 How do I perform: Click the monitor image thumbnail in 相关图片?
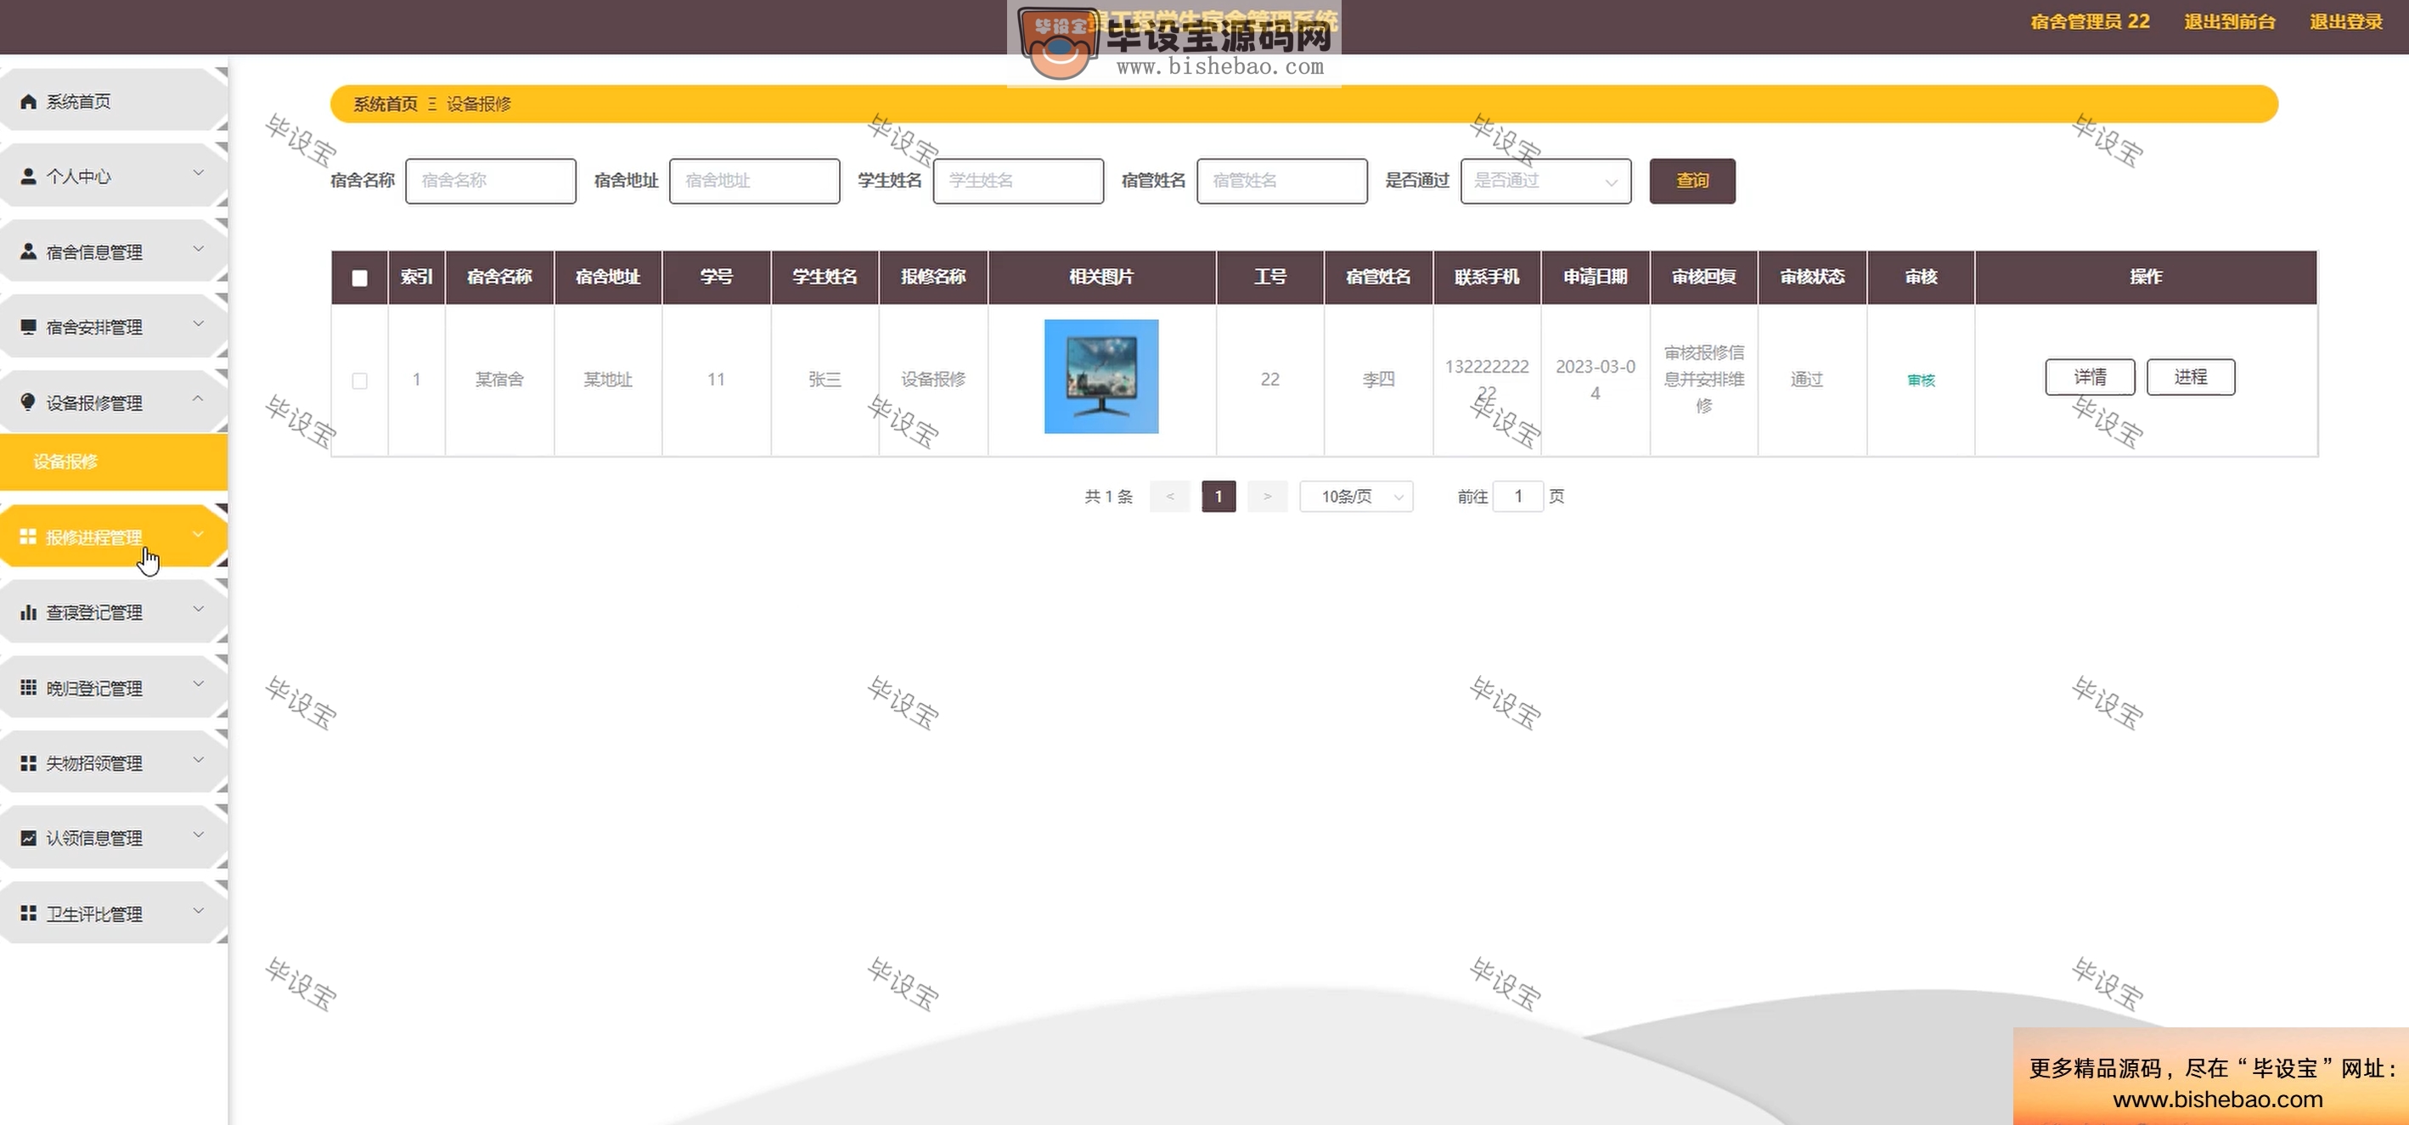click(x=1100, y=377)
